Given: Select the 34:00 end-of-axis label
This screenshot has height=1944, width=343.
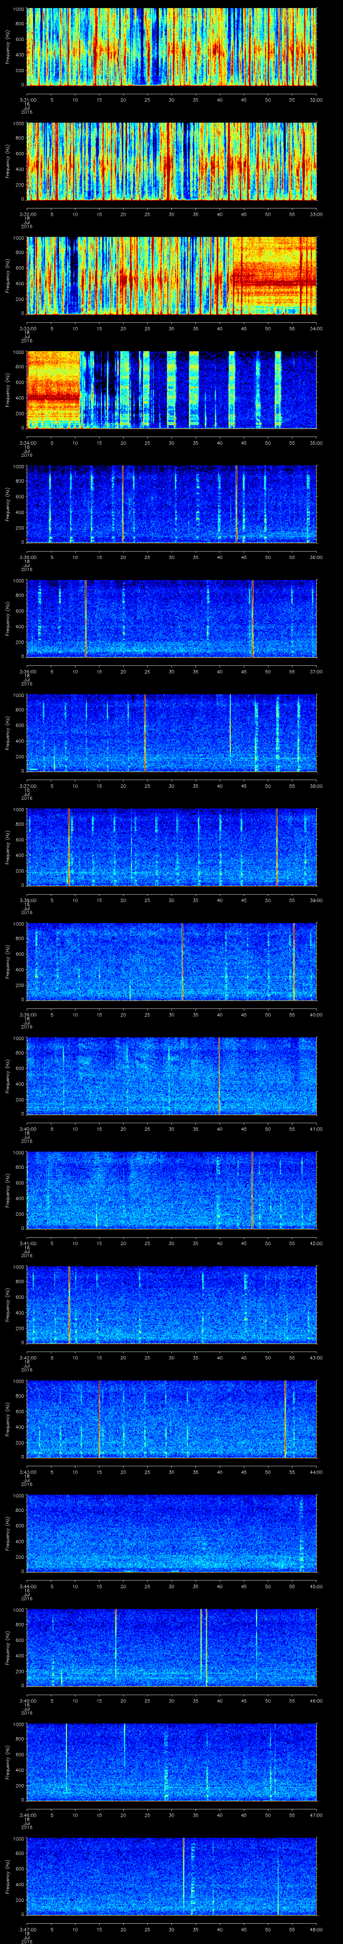Looking at the screenshot, I should tap(316, 328).
